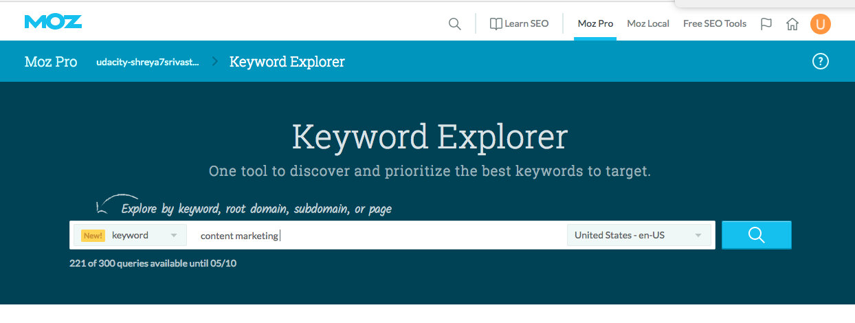Click the help question mark icon

coord(820,61)
